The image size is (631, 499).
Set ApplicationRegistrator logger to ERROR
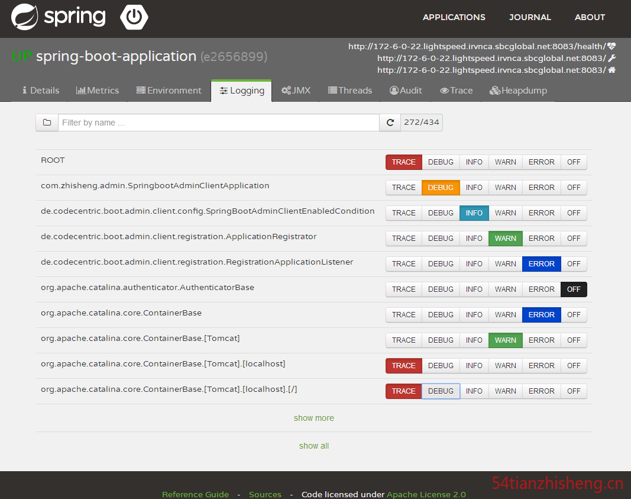pos(541,239)
